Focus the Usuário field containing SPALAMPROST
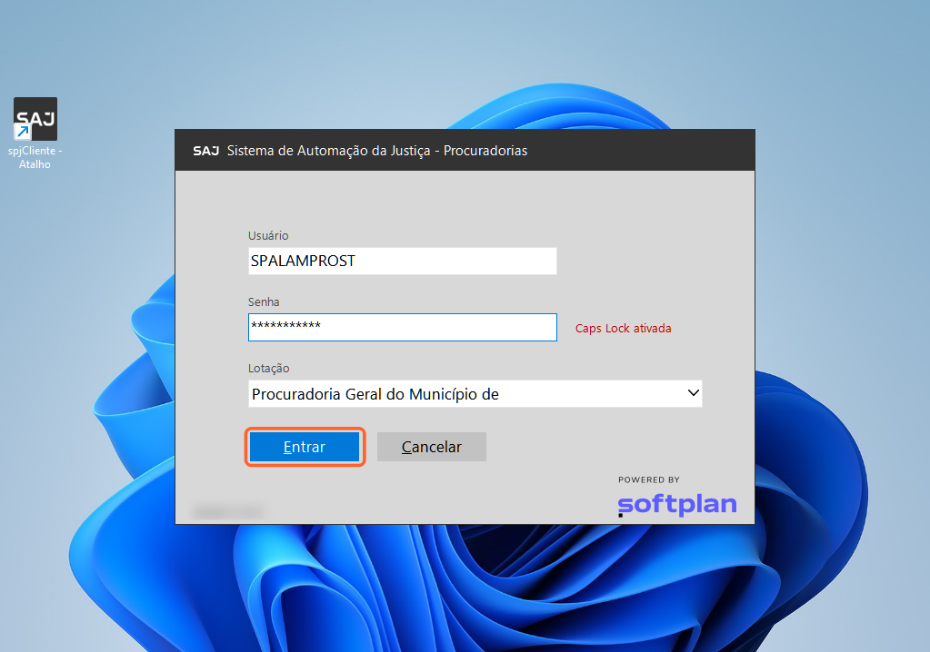This screenshot has width=930, height=652. [x=402, y=262]
